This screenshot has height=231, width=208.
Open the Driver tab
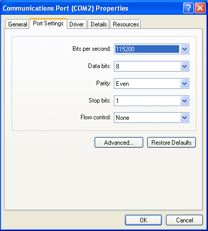pos(77,24)
